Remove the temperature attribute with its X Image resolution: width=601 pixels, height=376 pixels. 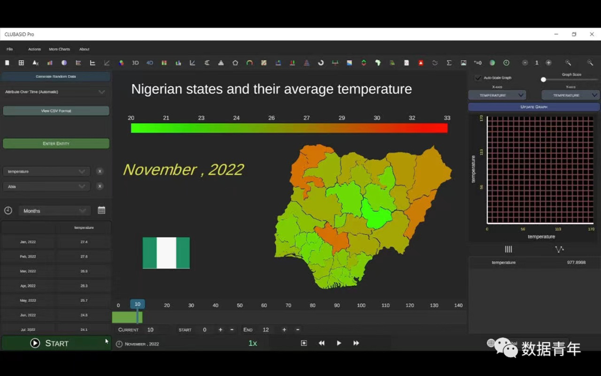click(100, 172)
